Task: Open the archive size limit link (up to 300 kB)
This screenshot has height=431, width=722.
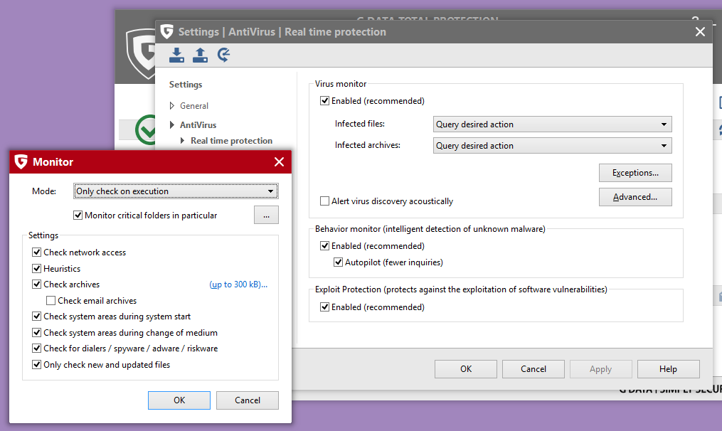Action: (238, 284)
